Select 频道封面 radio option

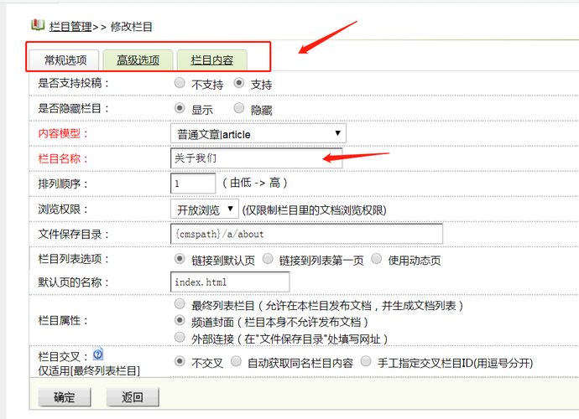(x=180, y=320)
